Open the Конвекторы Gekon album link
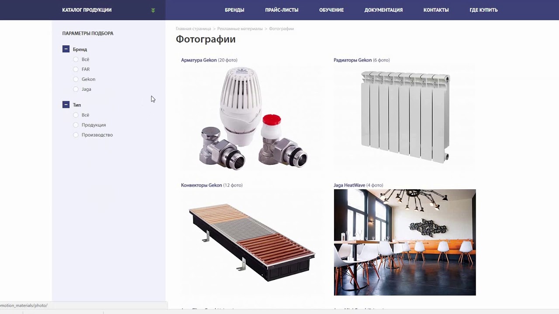 point(201,185)
